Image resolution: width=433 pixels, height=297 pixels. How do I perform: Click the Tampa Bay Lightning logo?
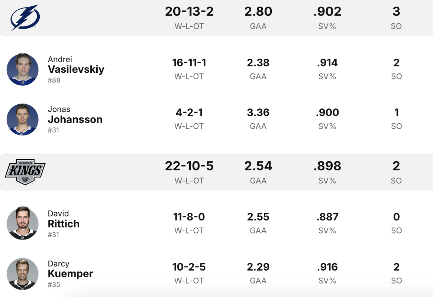(25, 18)
